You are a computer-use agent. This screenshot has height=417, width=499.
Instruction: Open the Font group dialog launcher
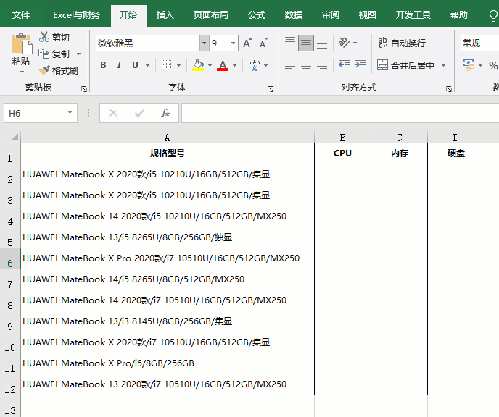271,89
